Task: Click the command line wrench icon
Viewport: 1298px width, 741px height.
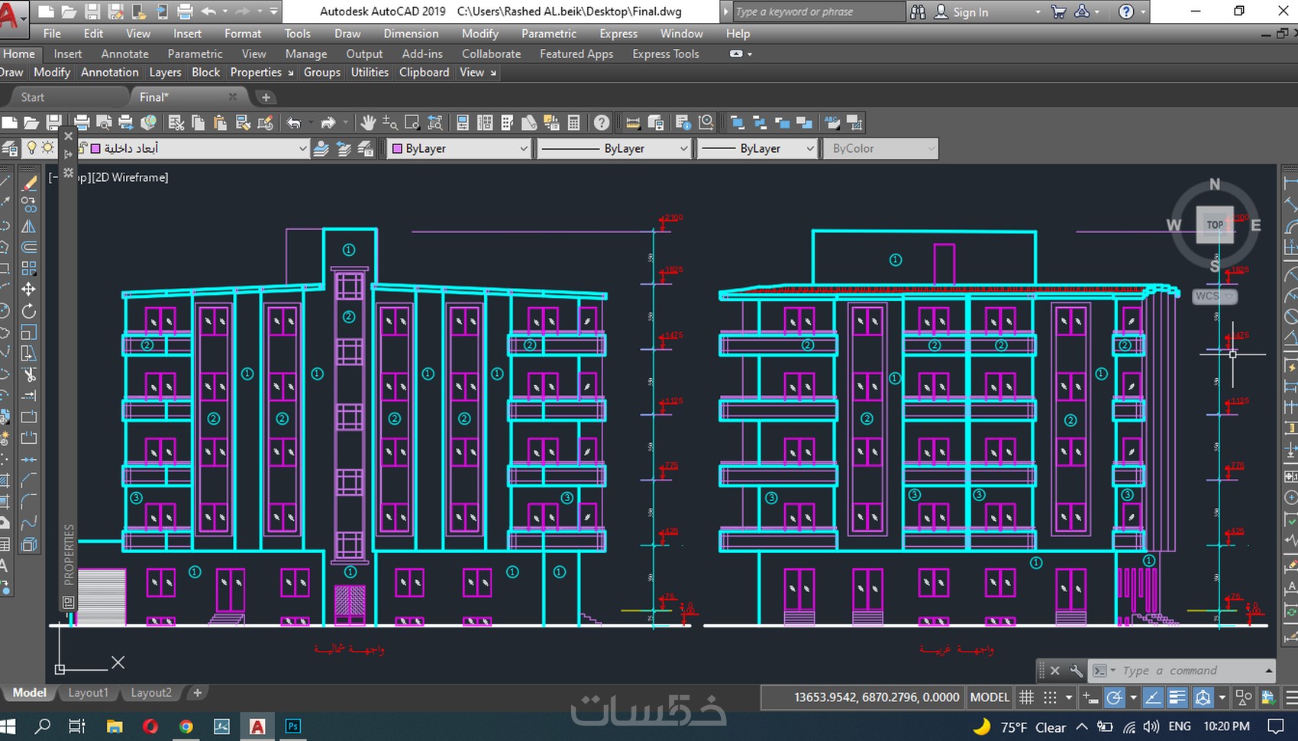Action: click(1076, 671)
